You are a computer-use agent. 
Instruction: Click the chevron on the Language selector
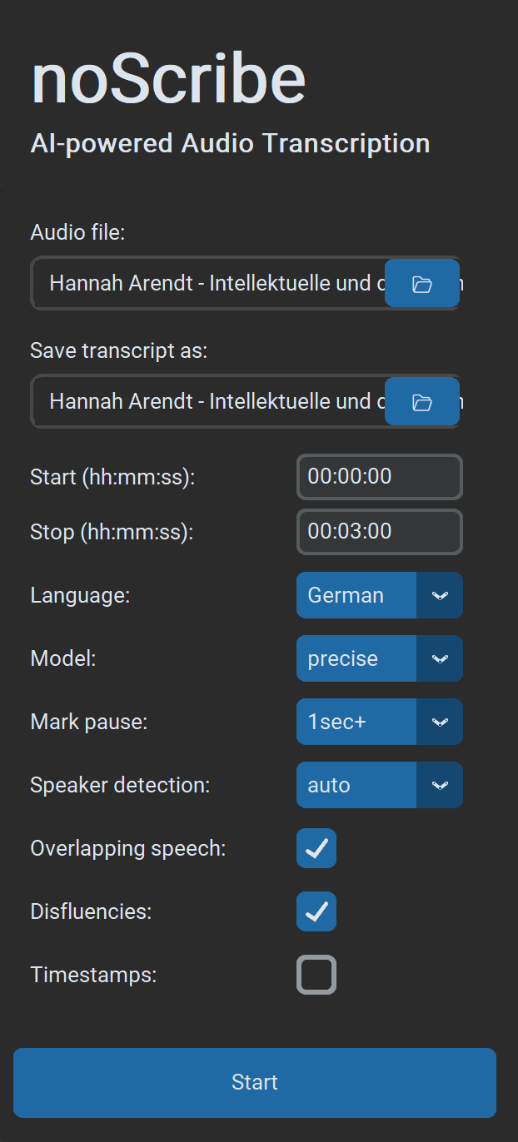point(440,595)
